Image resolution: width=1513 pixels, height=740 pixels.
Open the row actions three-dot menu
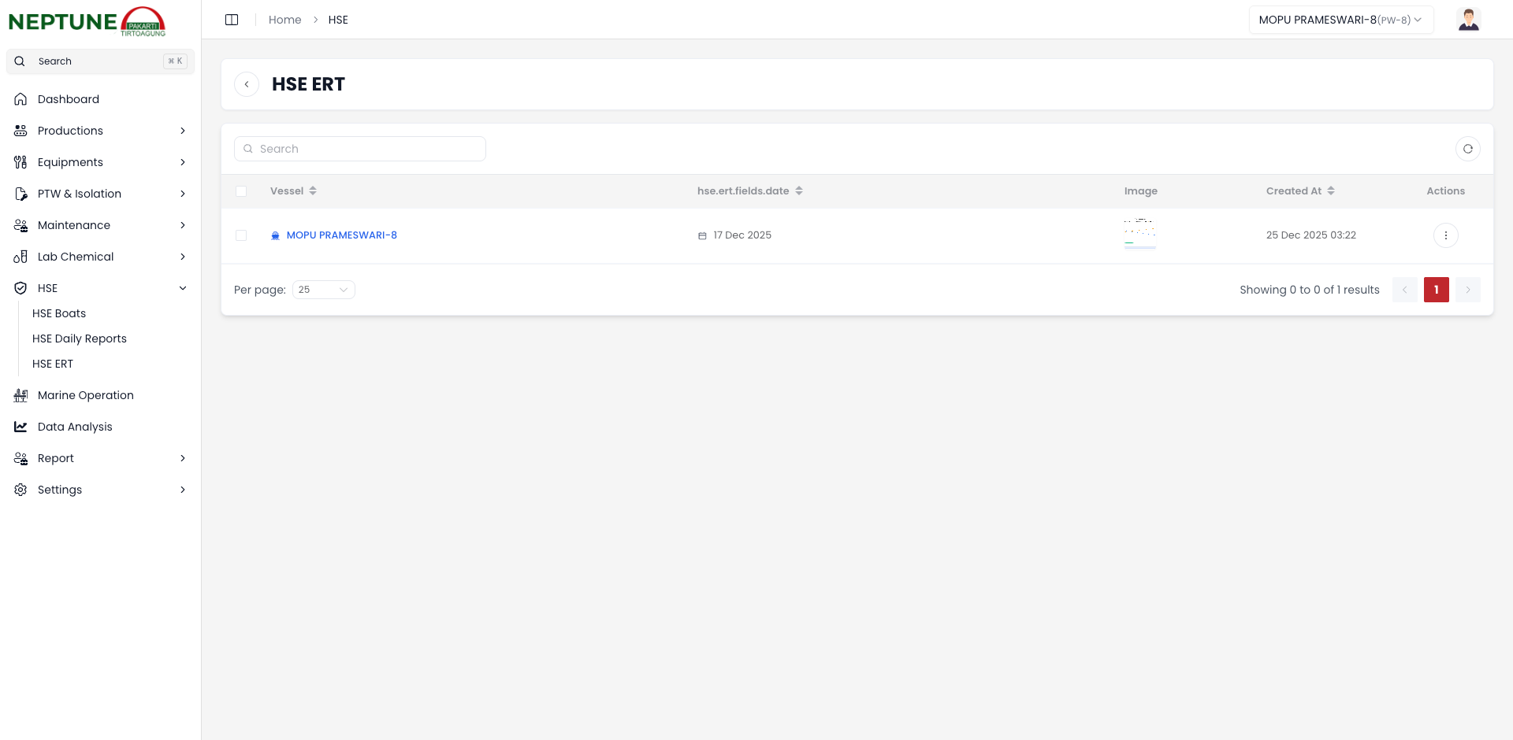pyautogui.click(x=1445, y=235)
